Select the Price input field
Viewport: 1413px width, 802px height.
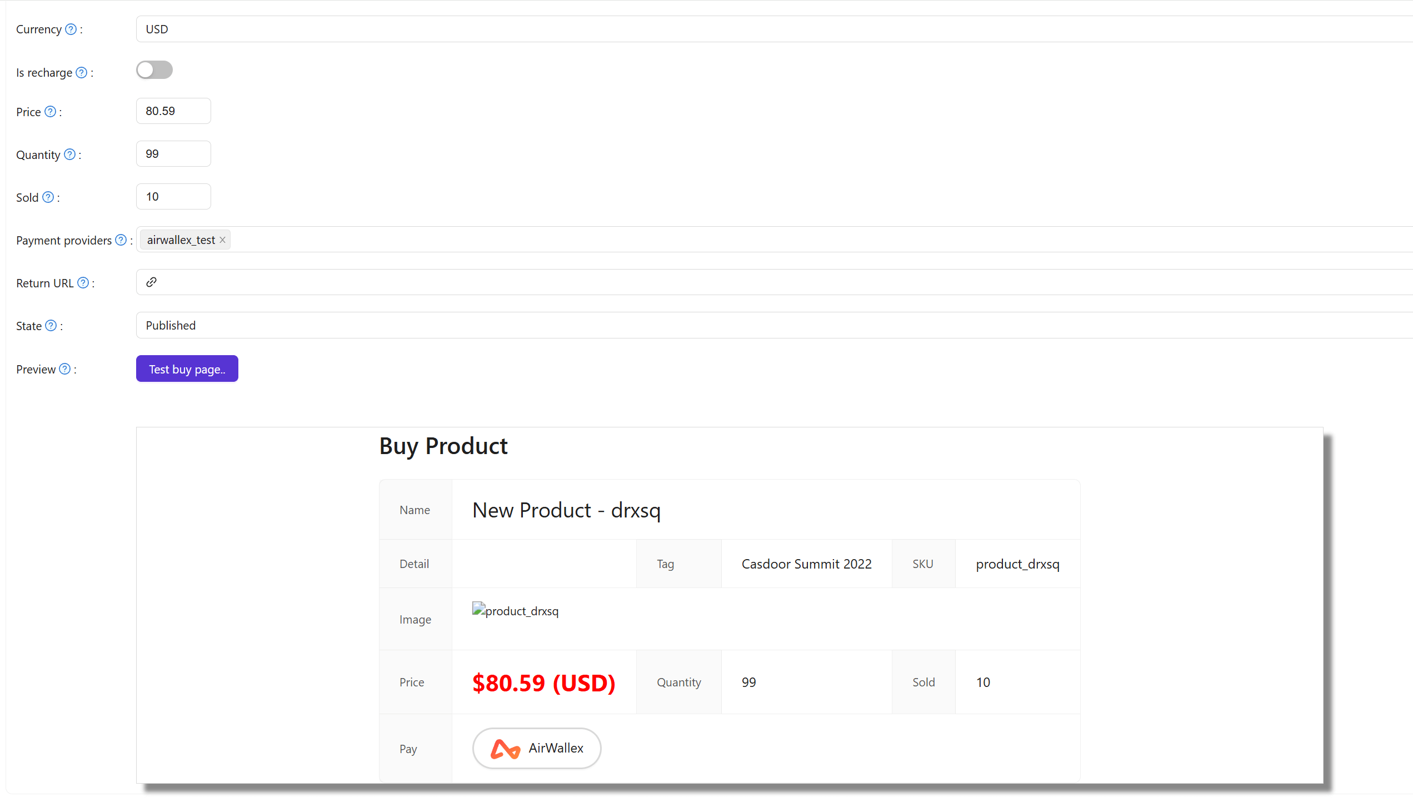point(174,111)
